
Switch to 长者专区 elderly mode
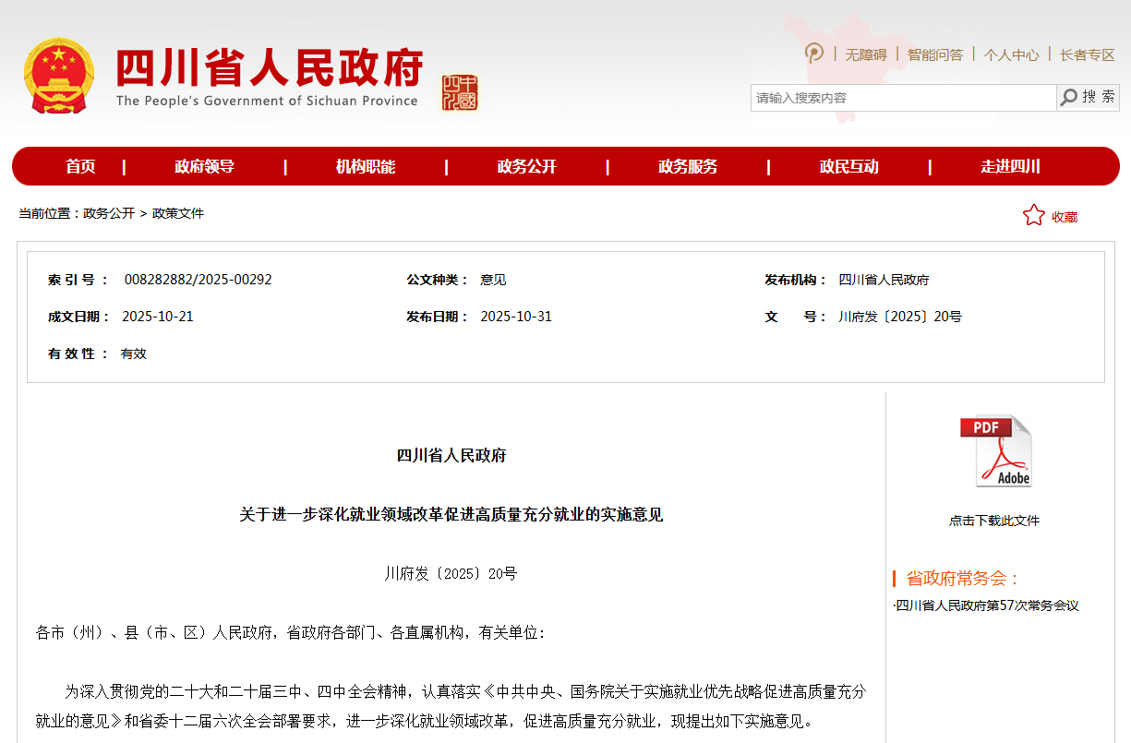click(1087, 54)
